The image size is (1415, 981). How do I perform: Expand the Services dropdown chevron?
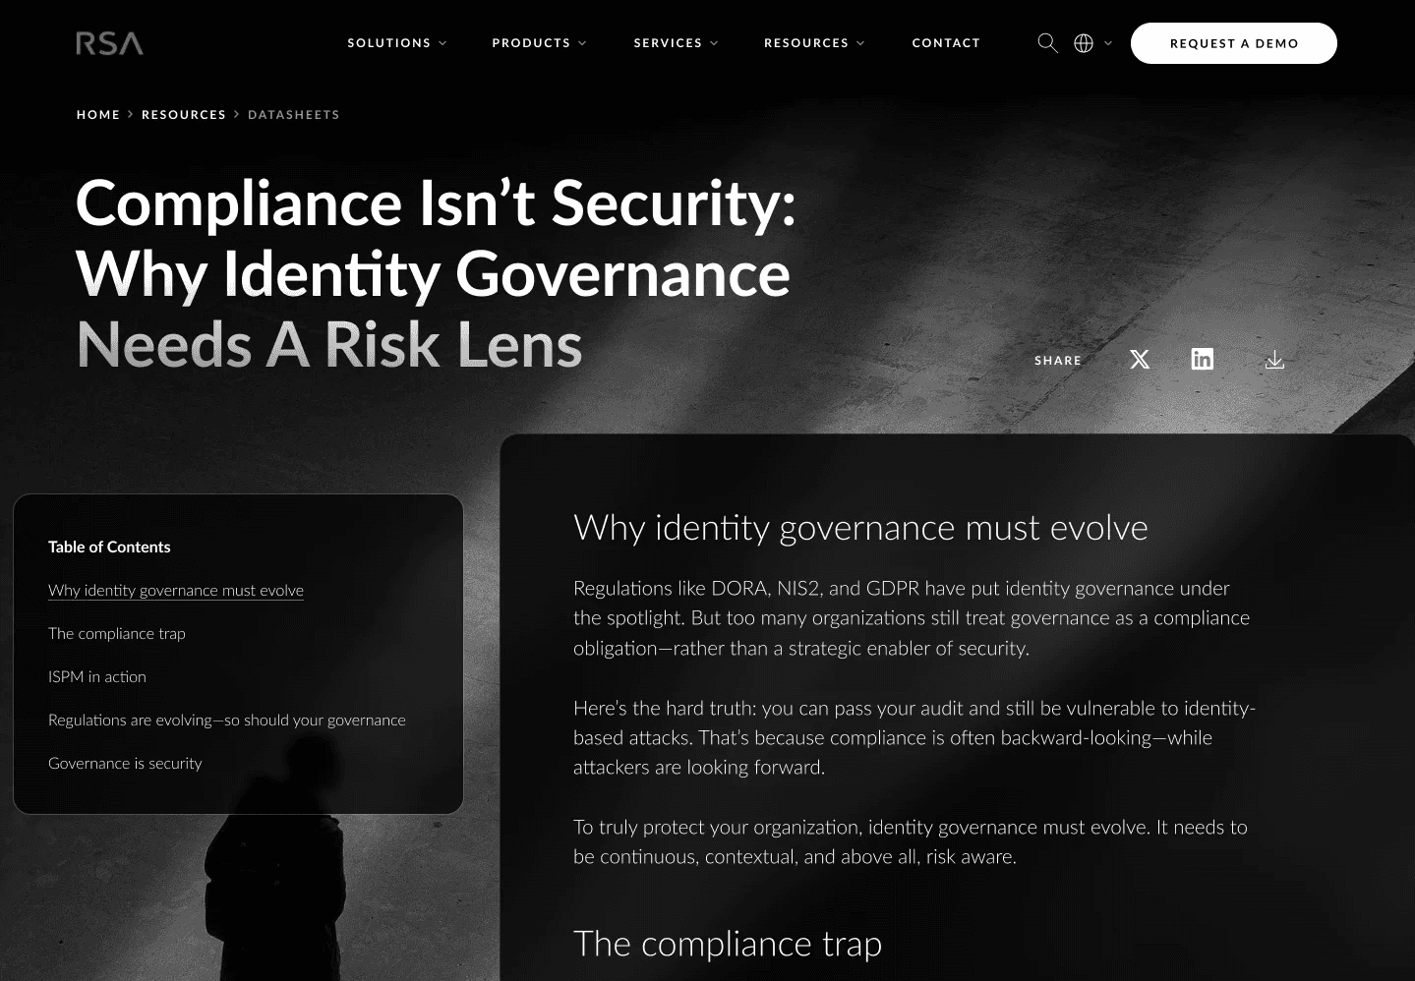click(714, 43)
